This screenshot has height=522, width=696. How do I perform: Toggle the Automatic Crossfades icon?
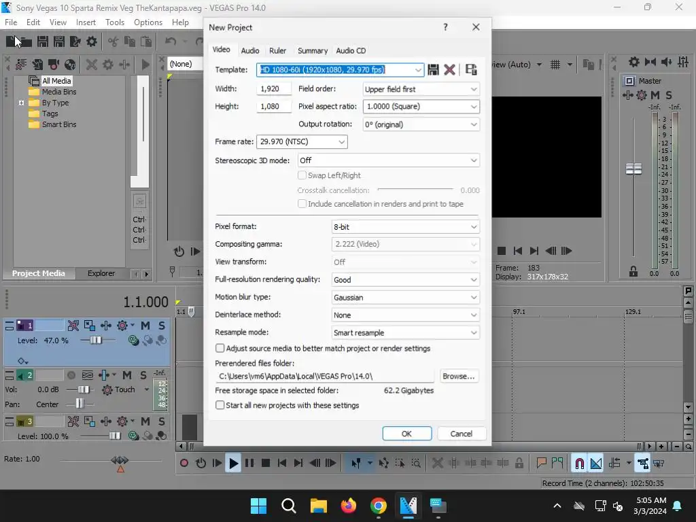[596, 464]
